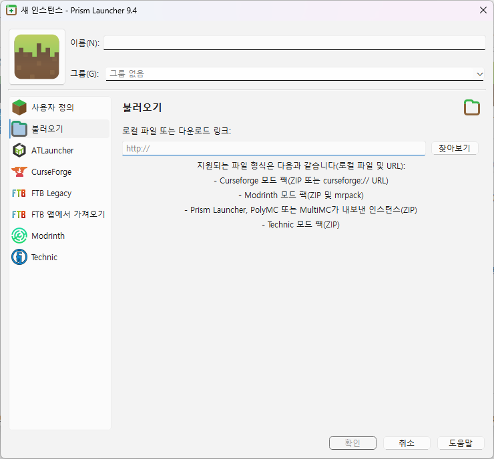Open the 그룹 없음 group dropdown

pyautogui.click(x=294, y=73)
